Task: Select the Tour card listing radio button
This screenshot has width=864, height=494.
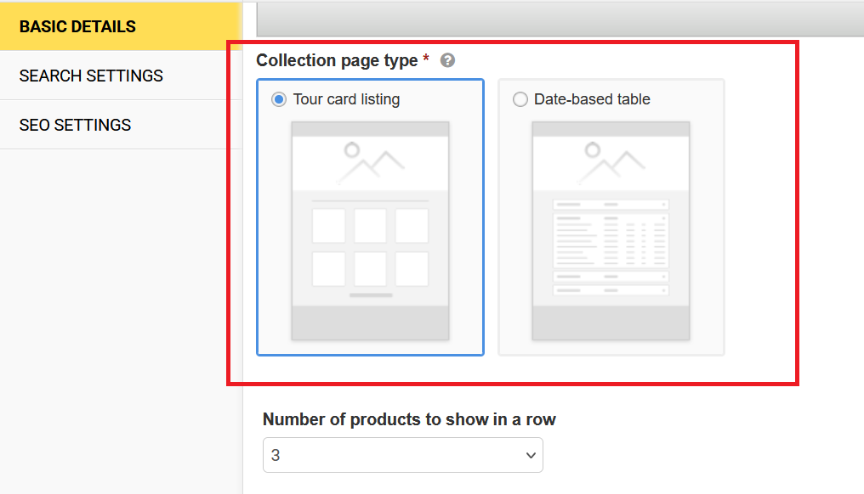Action: pos(279,99)
